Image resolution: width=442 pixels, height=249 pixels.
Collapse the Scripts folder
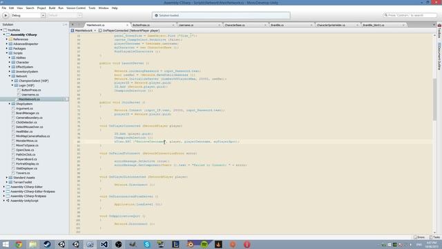7,53
